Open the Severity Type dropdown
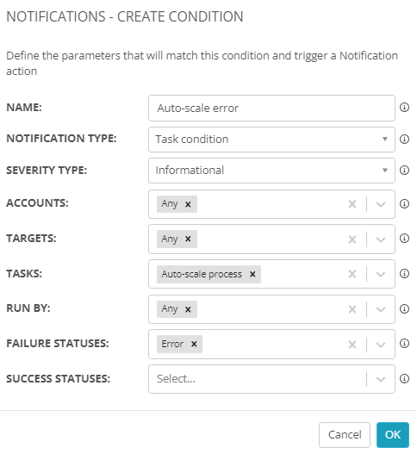The width and height of the screenshot is (417, 454). click(271, 171)
